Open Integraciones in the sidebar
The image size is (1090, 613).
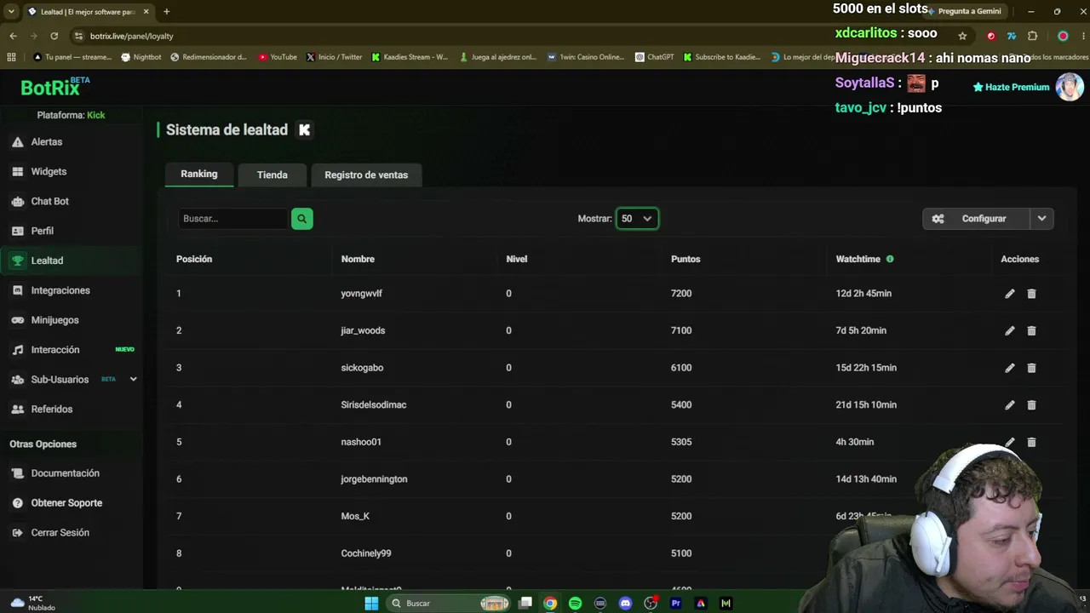60,290
